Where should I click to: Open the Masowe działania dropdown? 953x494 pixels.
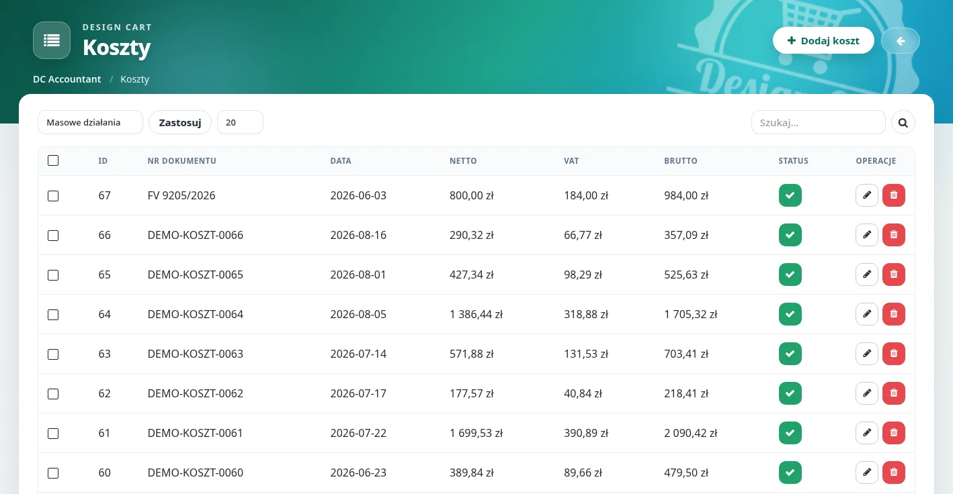coord(90,122)
